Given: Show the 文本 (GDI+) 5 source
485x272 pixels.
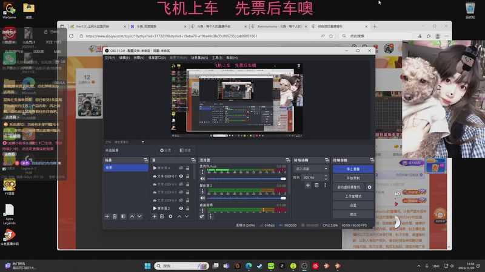Looking at the screenshot, I should click(181, 192).
